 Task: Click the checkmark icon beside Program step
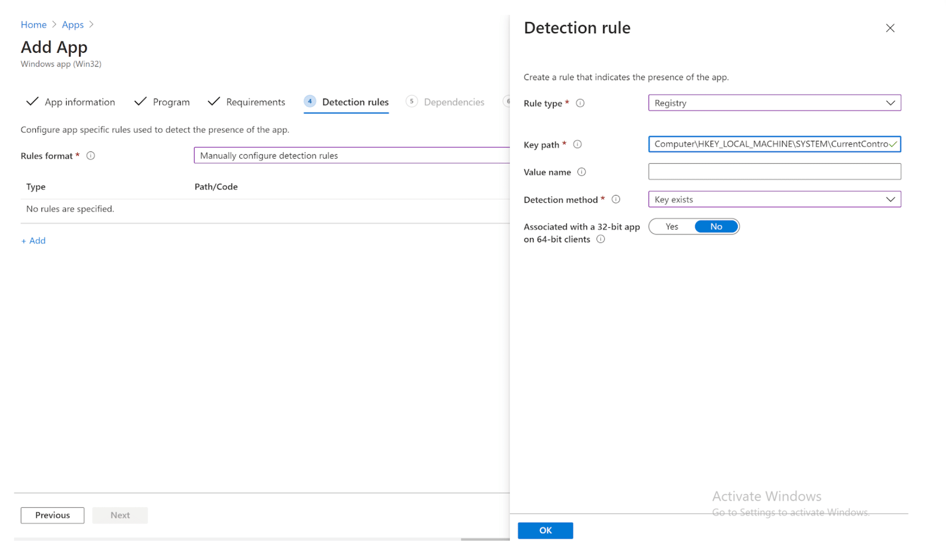[x=140, y=101]
